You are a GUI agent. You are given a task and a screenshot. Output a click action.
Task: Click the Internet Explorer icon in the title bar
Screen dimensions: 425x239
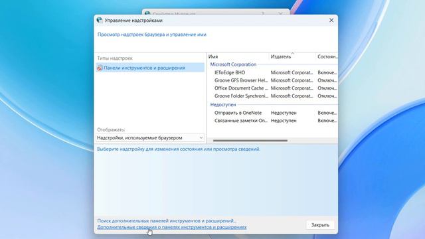100,20
